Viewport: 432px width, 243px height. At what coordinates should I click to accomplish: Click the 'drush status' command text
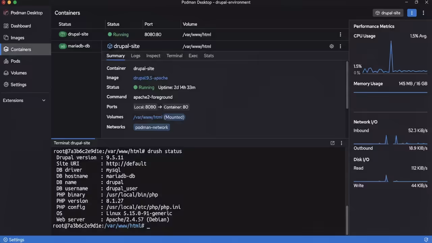164,151
